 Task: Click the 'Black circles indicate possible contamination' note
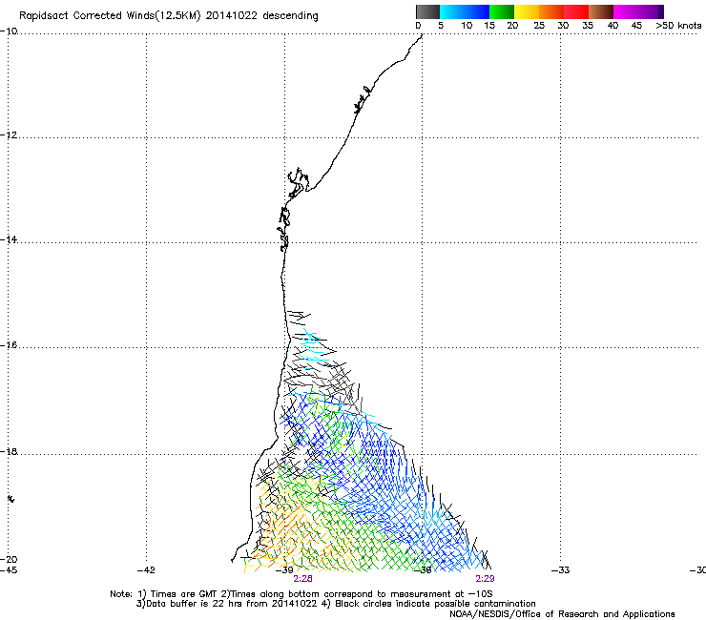point(435,604)
